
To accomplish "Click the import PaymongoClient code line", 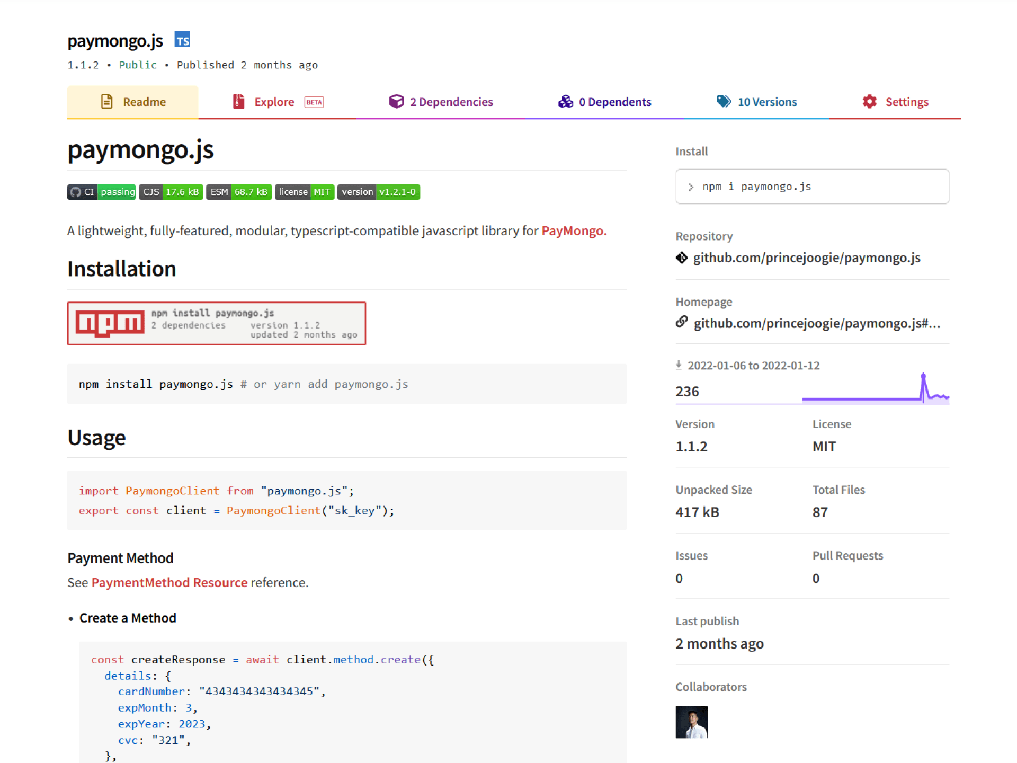I will click(216, 491).
